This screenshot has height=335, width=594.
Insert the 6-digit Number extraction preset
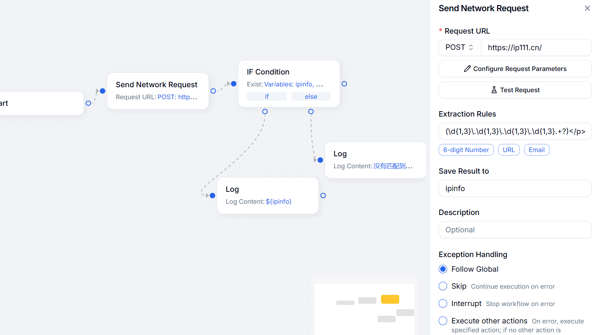pyautogui.click(x=466, y=150)
